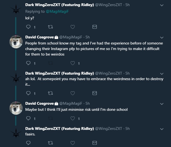The image size is (171, 147).
Task: Like the "People from school" tweet
Action: pos(72,63)
